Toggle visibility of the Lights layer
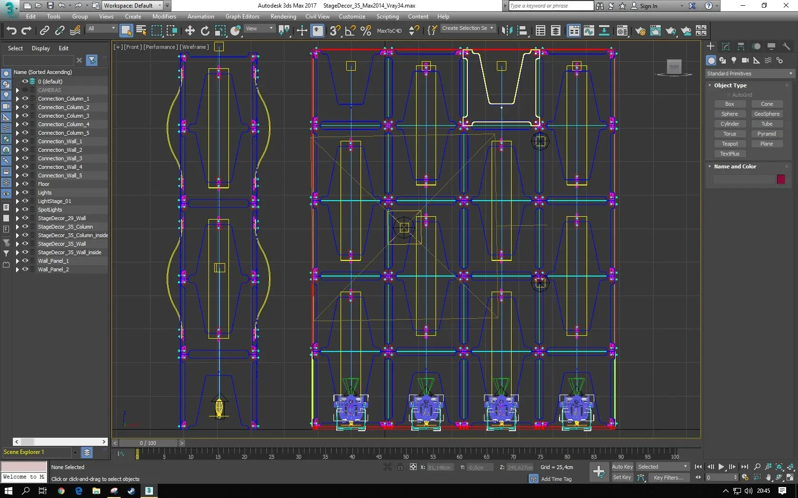 coord(25,193)
